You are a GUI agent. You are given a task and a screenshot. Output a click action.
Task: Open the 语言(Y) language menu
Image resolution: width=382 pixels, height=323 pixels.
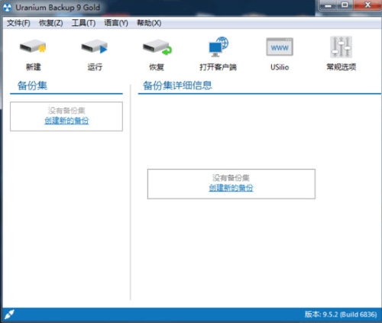116,23
